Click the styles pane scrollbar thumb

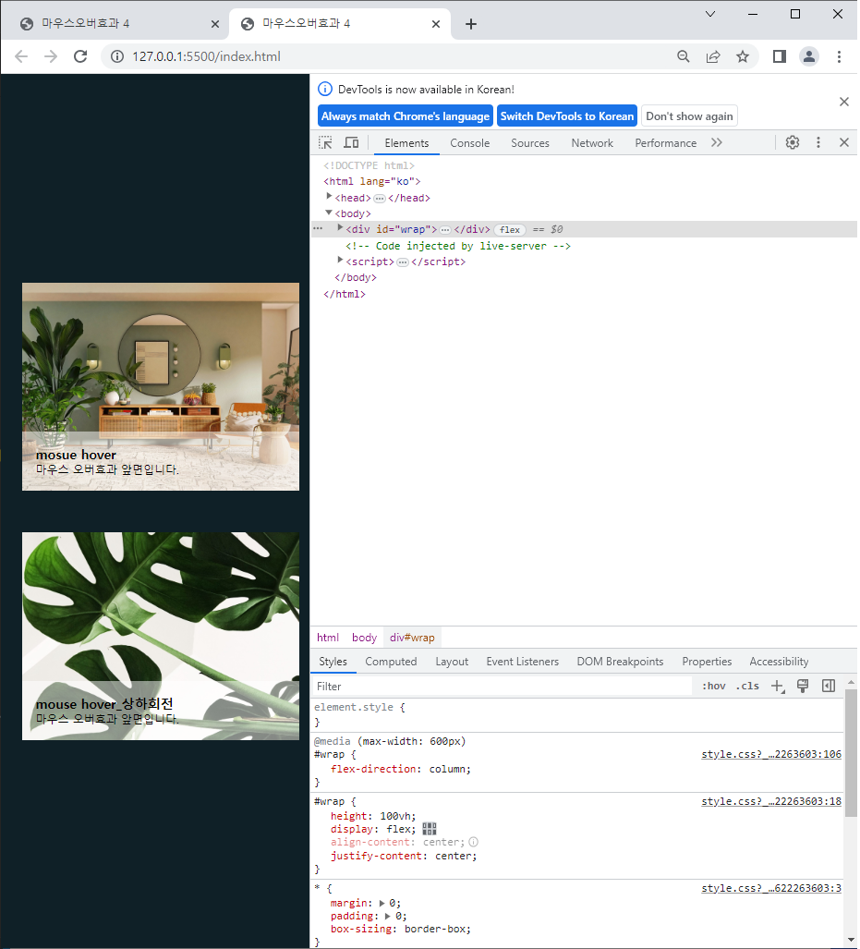pyautogui.click(x=851, y=753)
